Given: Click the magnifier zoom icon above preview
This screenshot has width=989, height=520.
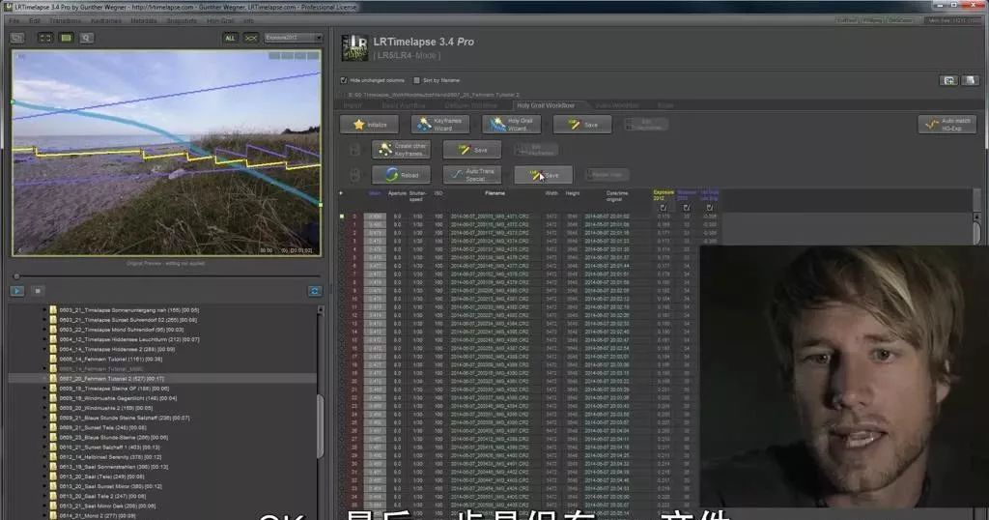Looking at the screenshot, I should pyautogui.click(x=86, y=38).
